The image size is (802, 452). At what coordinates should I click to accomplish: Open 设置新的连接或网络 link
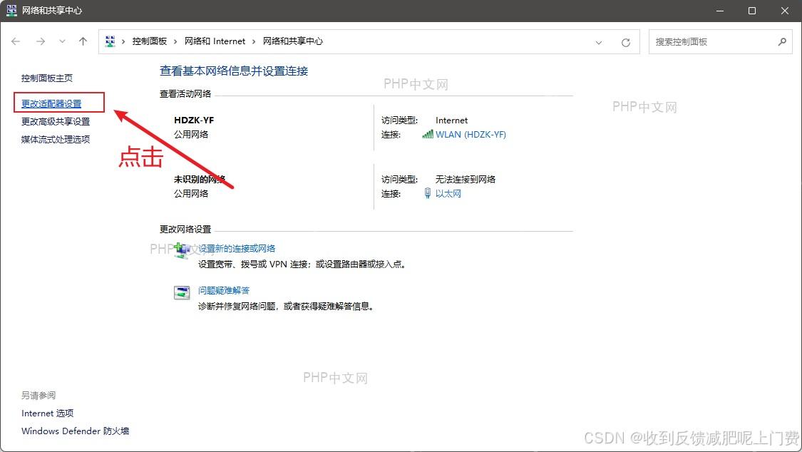[237, 249]
